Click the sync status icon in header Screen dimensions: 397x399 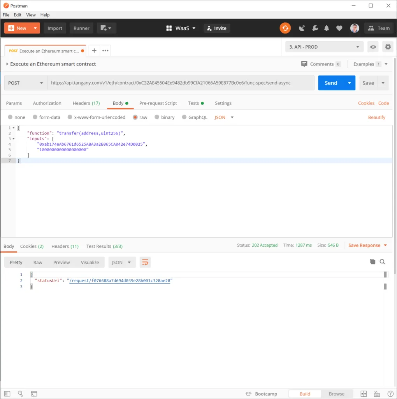click(x=285, y=28)
